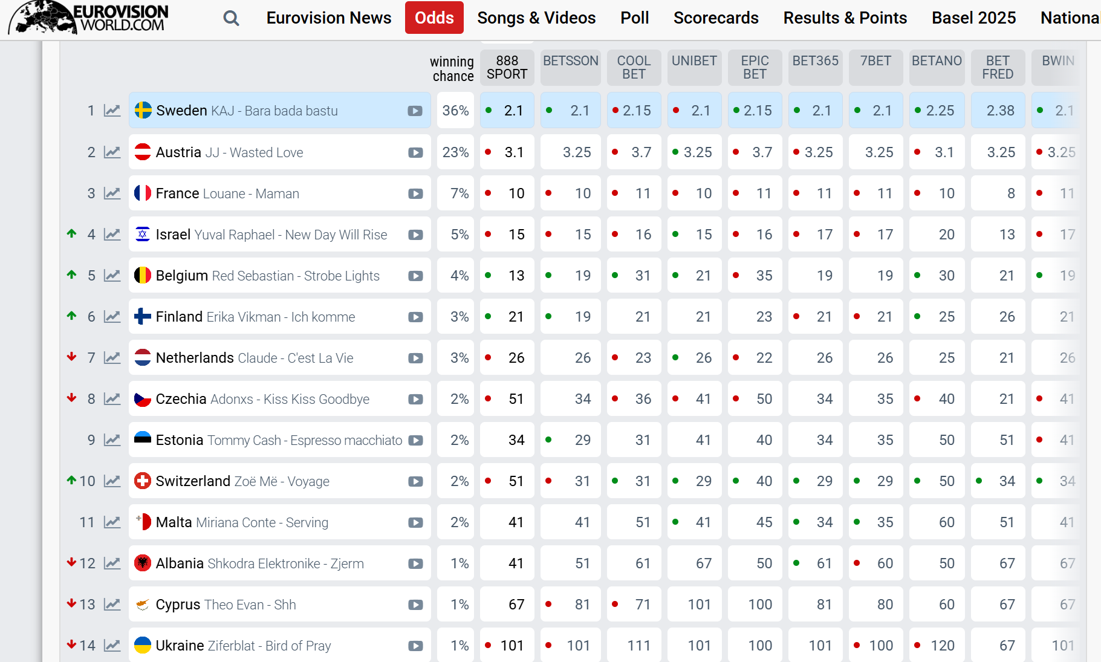Play Austria's Wasted Love video
This screenshot has width=1101, height=662.
415,152
